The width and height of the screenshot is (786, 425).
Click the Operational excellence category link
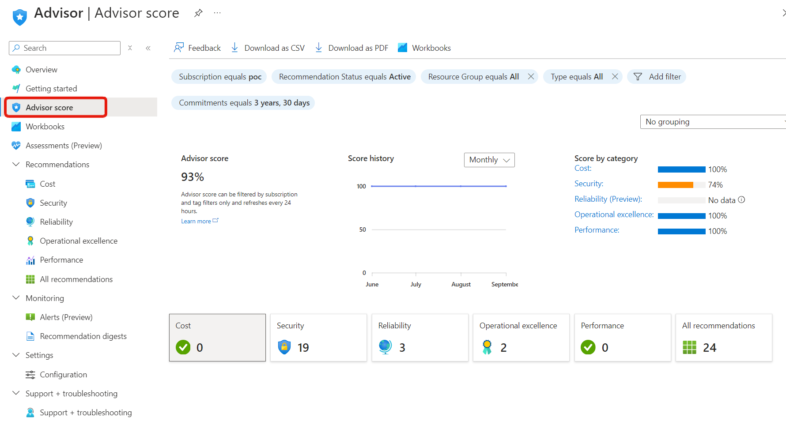[614, 214]
